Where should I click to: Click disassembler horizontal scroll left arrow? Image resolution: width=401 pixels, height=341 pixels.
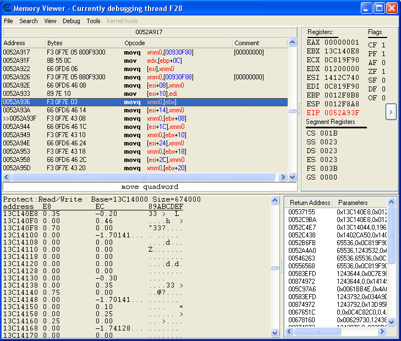tap(7, 177)
